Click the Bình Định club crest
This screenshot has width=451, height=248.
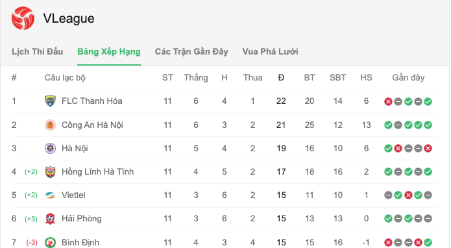click(51, 242)
